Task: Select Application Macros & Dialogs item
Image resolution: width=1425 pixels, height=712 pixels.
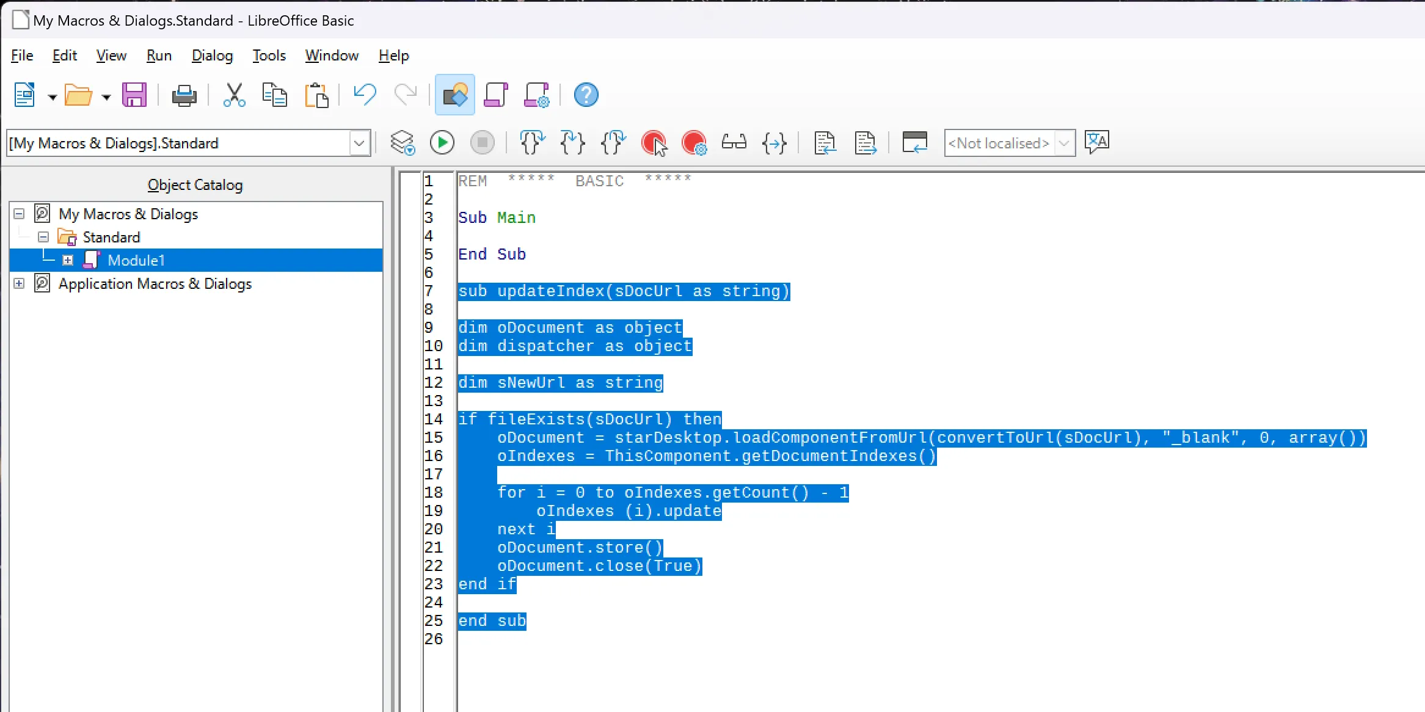Action: click(155, 284)
